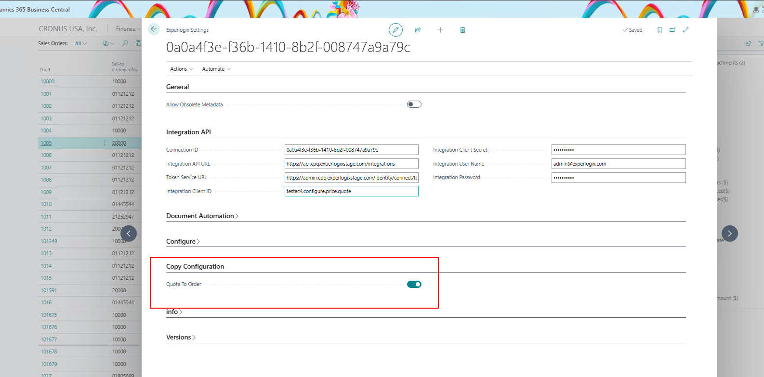
Task: Expand the Versions section
Action: pos(181,337)
